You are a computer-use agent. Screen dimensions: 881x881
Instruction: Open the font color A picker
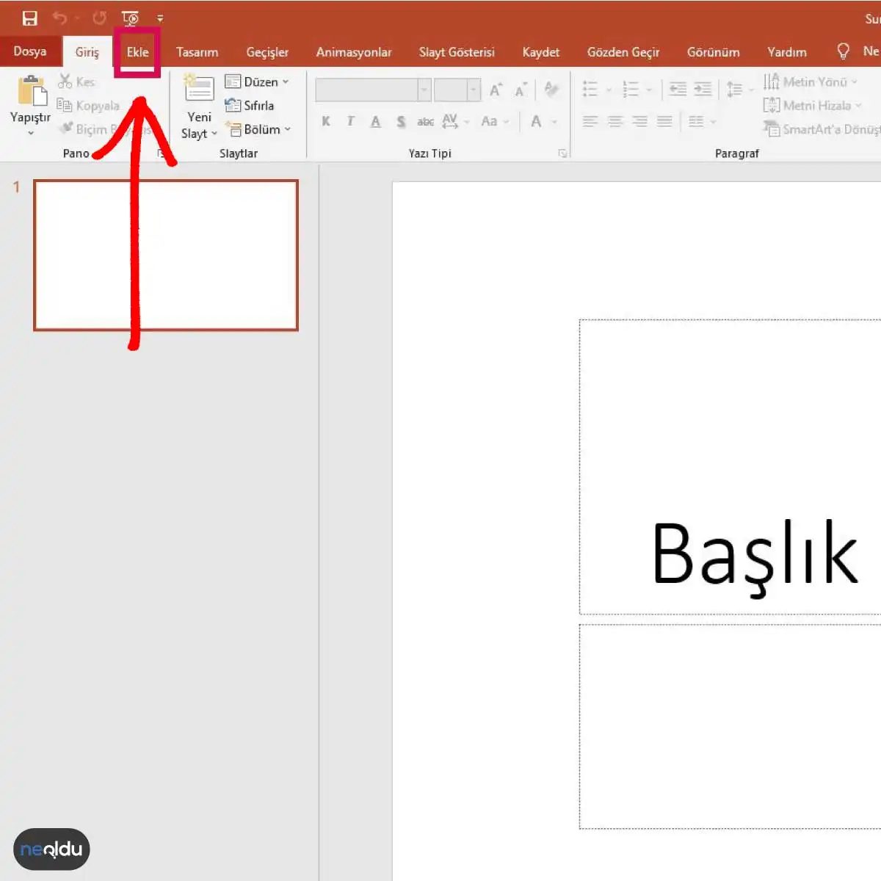[x=537, y=121]
